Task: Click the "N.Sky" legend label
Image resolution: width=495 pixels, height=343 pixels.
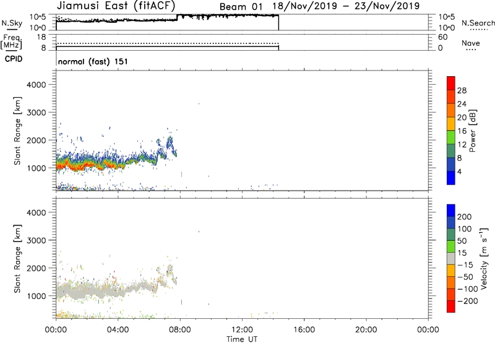Action: click(12, 23)
